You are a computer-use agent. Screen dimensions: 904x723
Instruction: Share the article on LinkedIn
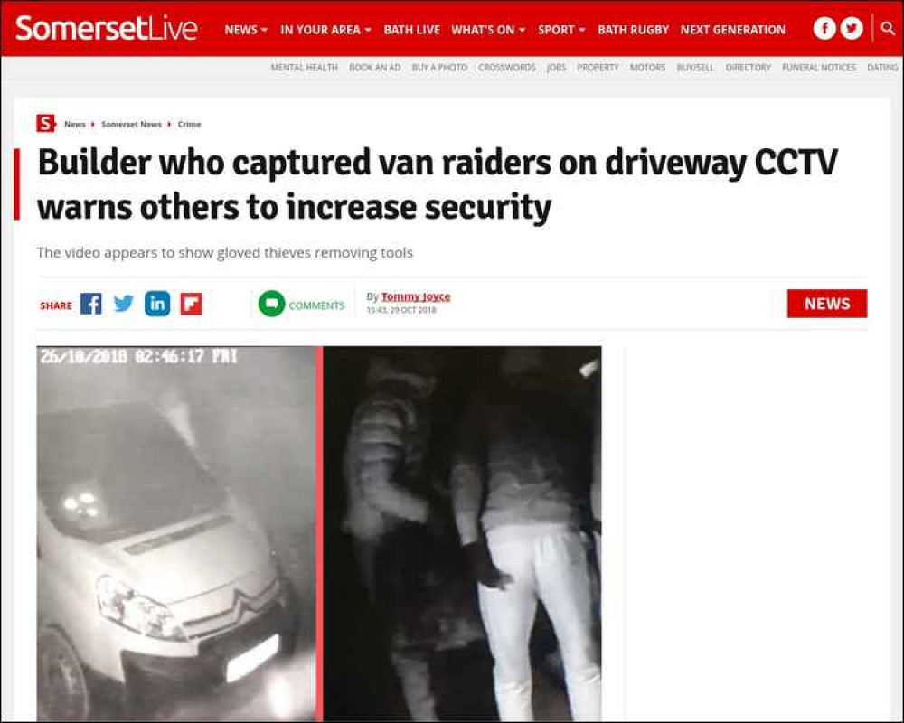(157, 304)
